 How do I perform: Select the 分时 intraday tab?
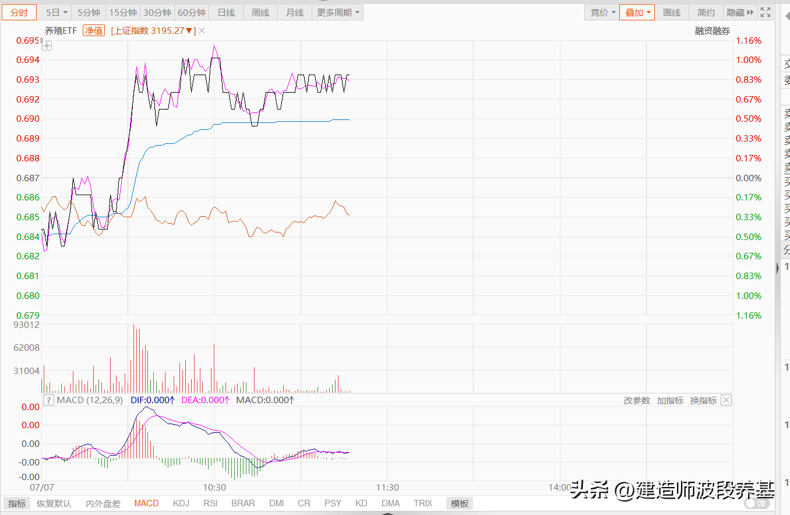click(19, 12)
